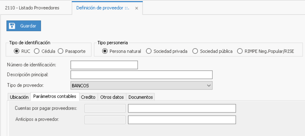Click the Descripción principal text field
305x136 pixels.
tap(142, 75)
